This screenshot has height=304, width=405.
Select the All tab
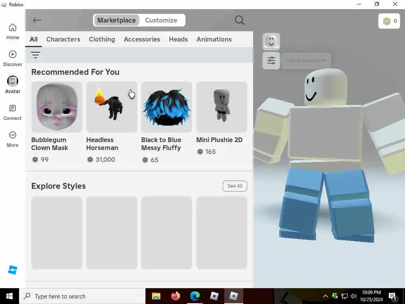click(x=34, y=39)
